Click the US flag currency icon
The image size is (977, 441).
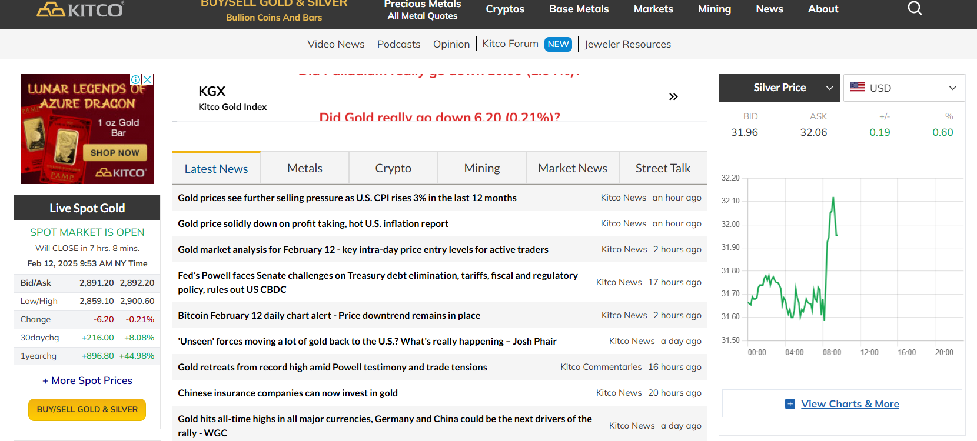pyautogui.click(x=858, y=88)
